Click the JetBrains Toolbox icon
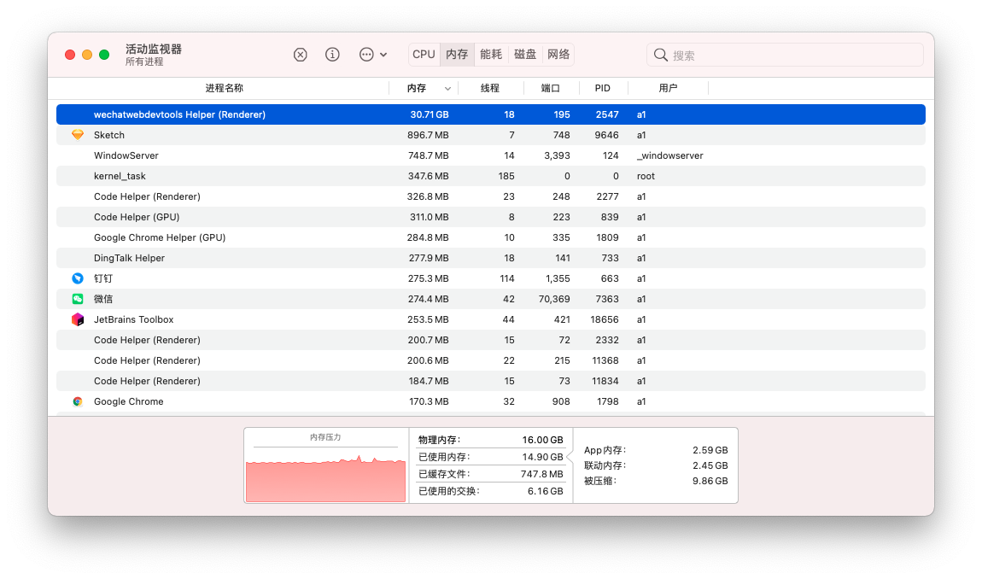Image resolution: width=982 pixels, height=579 pixels. [x=78, y=319]
